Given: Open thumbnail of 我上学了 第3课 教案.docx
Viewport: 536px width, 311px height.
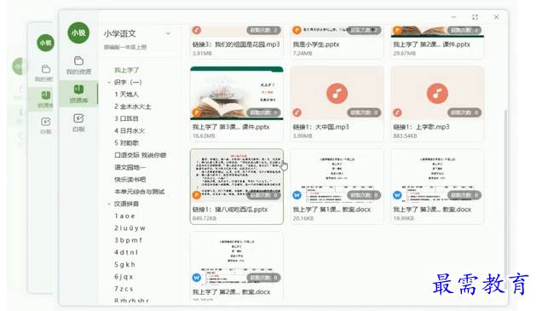Looking at the screenshot, I should click(x=437, y=176).
